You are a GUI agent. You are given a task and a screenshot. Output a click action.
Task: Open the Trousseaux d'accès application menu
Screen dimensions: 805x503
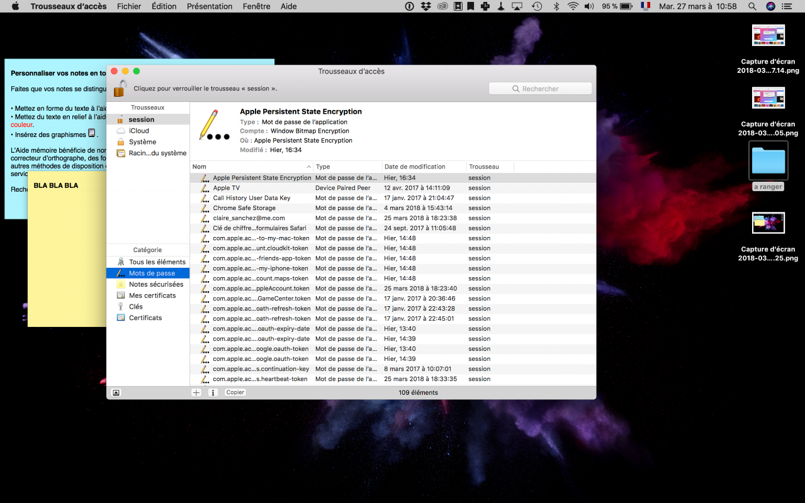point(69,6)
